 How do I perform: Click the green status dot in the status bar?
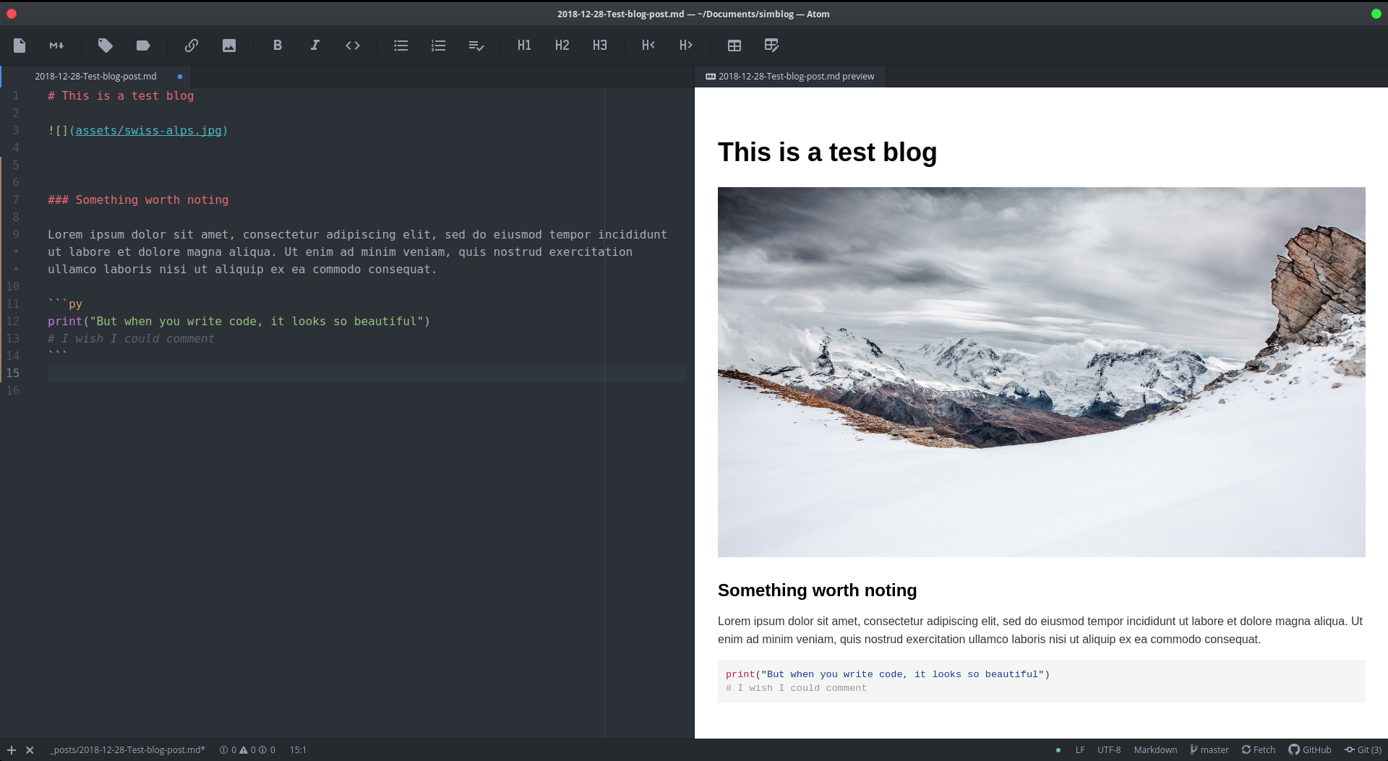(x=1058, y=750)
